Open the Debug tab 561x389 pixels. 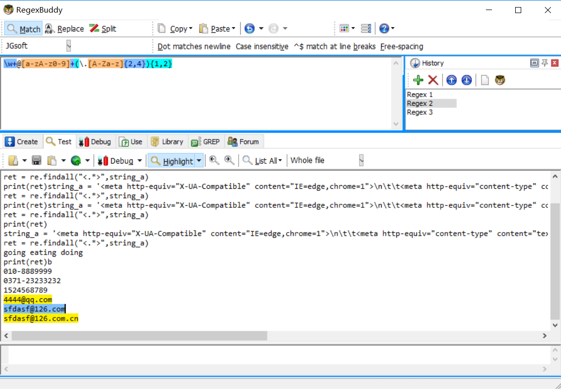click(95, 141)
